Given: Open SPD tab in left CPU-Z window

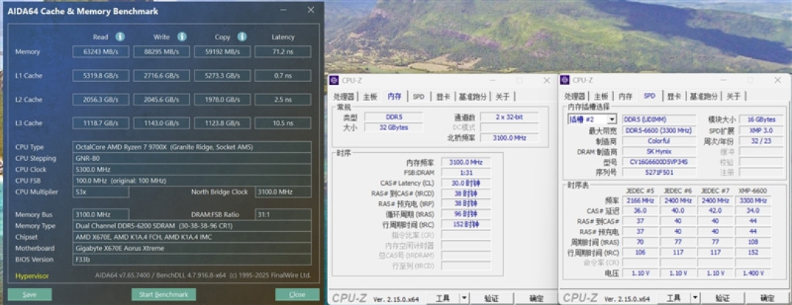Looking at the screenshot, I should (x=418, y=97).
